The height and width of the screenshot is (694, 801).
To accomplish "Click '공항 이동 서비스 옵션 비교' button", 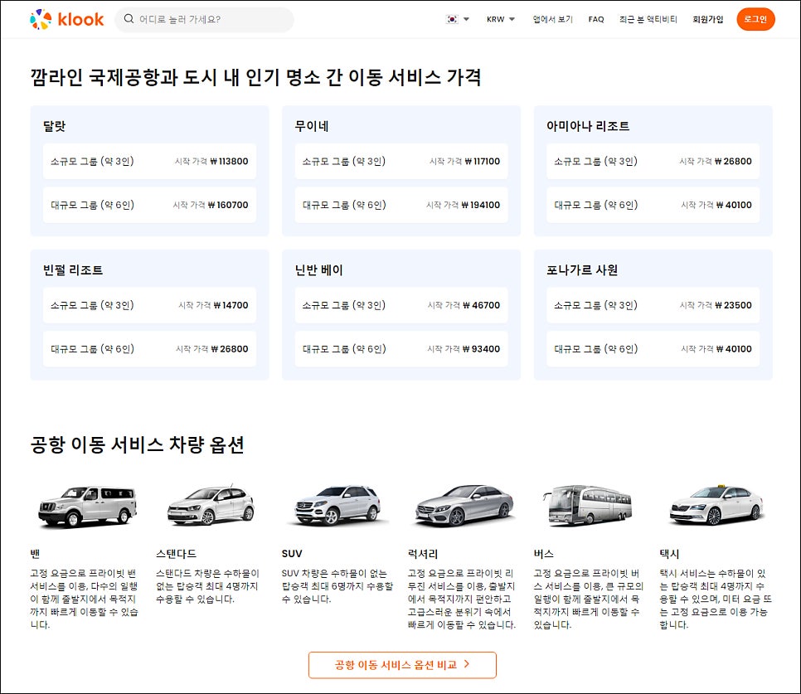I will click(402, 665).
